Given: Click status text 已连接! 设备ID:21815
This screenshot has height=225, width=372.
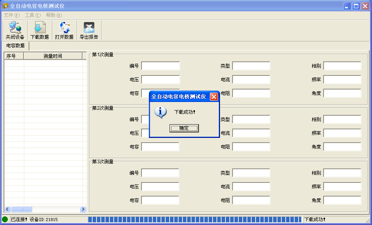Looking at the screenshot, I should (x=34, y=220).
